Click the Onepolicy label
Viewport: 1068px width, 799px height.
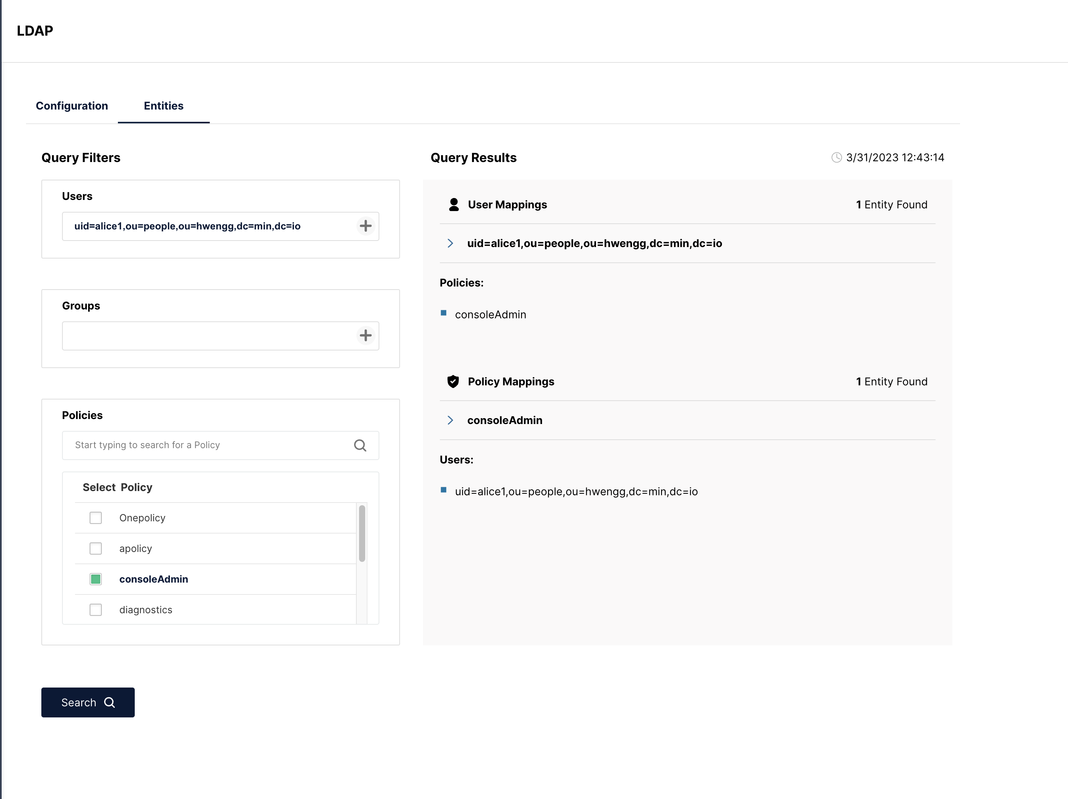pyautogui.click(x=142, y=518)
